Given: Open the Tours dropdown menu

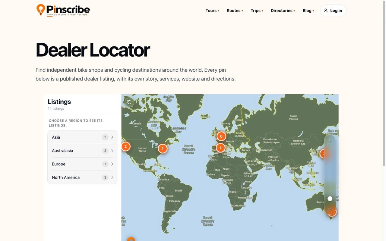Looking at the screenshot, I should click(x=212, y=11).
